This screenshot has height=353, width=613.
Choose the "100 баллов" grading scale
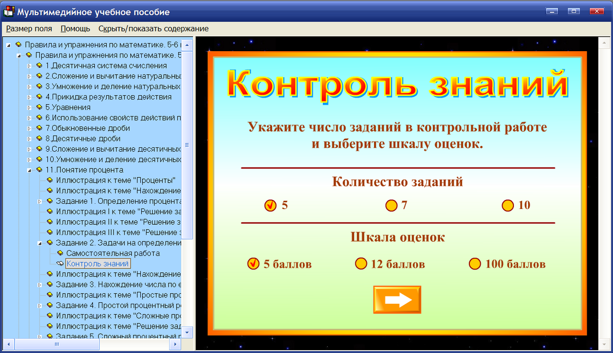coord(475,263)
